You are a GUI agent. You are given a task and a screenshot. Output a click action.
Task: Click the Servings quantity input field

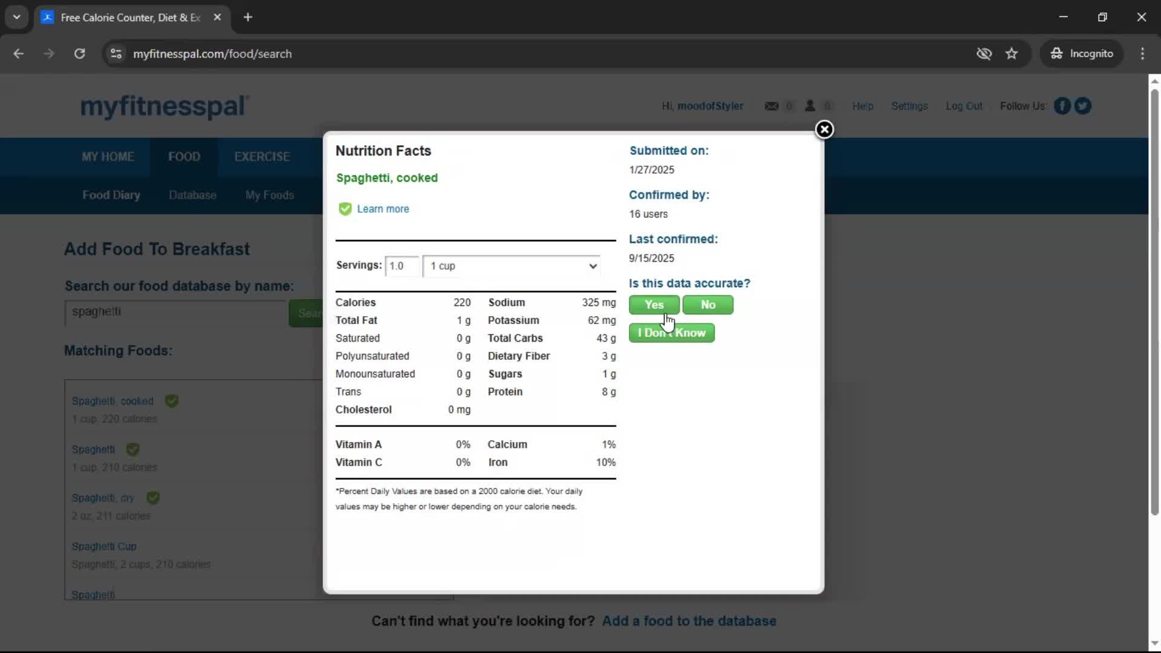(402, 266)
